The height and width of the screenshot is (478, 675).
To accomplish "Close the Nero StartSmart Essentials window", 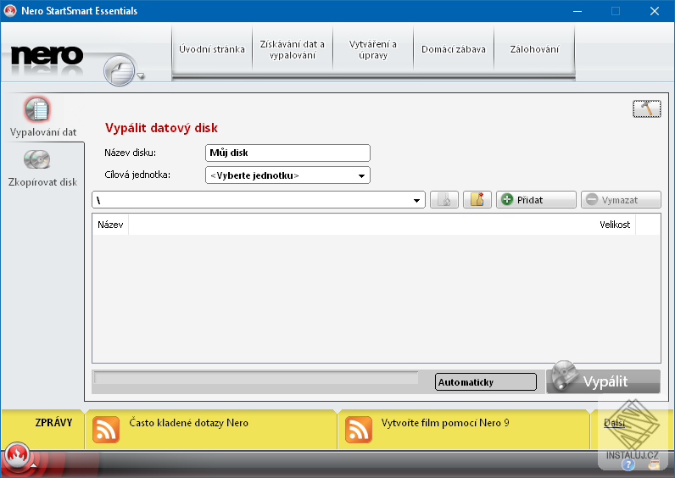I will 655,11.
